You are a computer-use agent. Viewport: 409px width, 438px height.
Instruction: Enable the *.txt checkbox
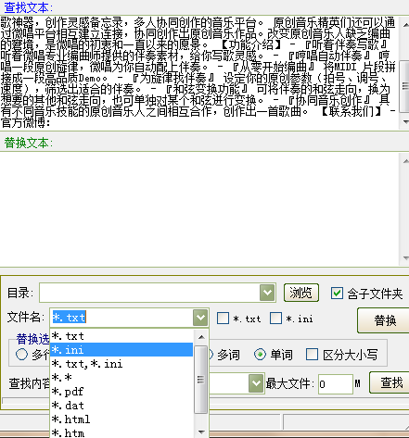click(x=223, y=318)
